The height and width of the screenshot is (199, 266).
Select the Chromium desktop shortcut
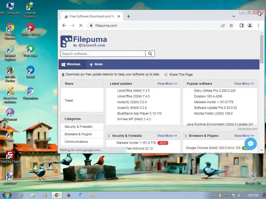[30, 93]
